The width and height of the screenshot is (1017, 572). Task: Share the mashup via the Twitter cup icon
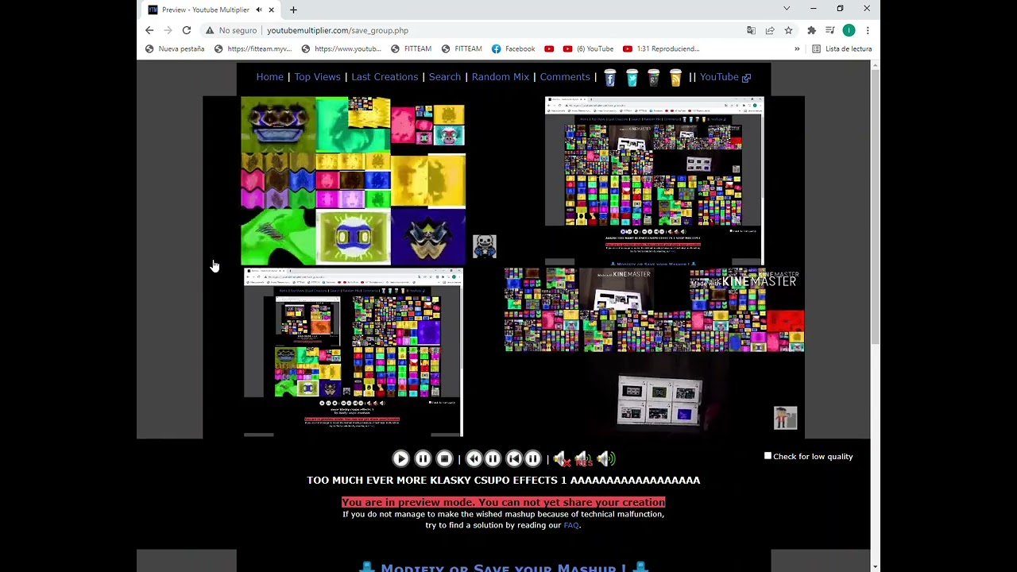pos(632,77)
